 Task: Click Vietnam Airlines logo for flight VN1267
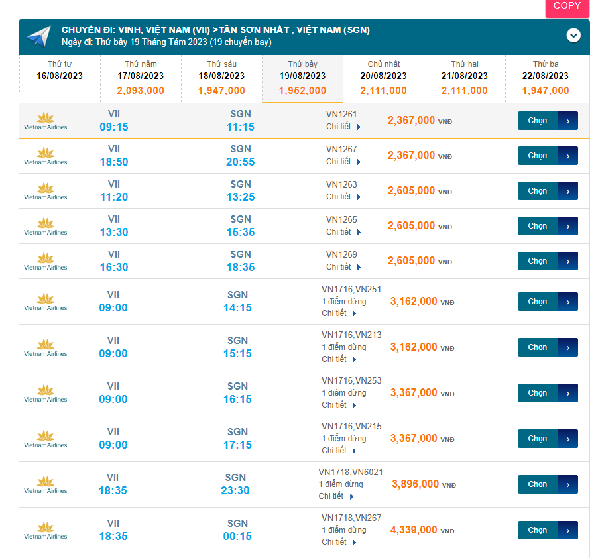(x=46, y=156)
